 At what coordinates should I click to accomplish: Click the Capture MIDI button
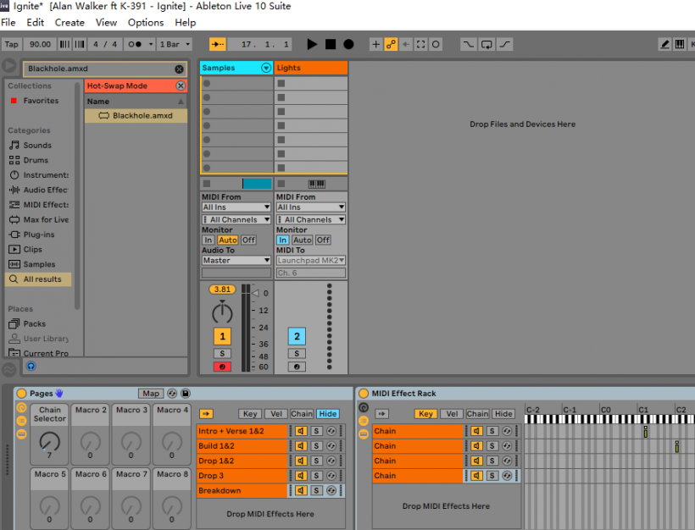point(420,44)
